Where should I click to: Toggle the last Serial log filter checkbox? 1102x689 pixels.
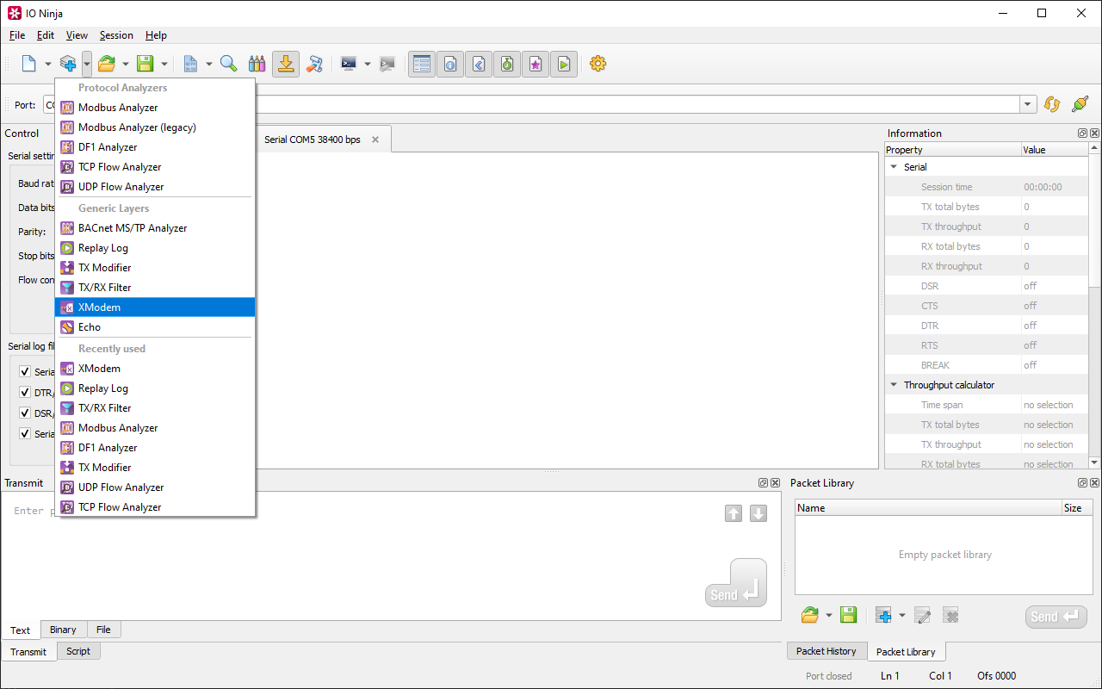(x=25, y=434)
